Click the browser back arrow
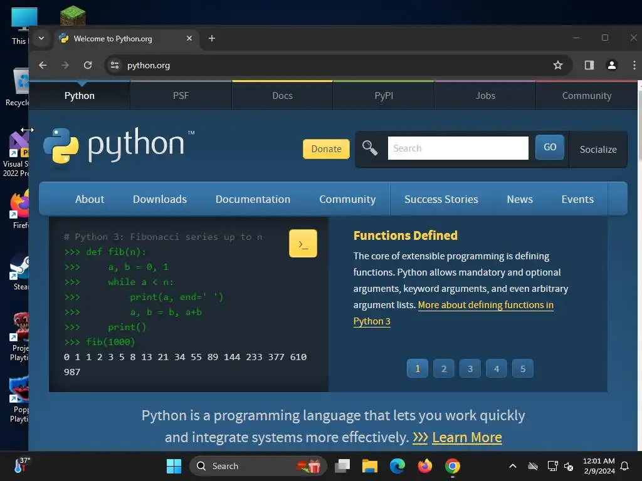Image resolution: width=642 pixels, height=481 pixels. coord(43,65)
